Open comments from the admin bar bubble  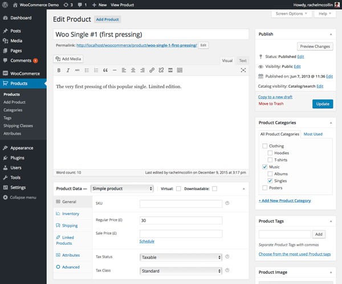[82, 5]
